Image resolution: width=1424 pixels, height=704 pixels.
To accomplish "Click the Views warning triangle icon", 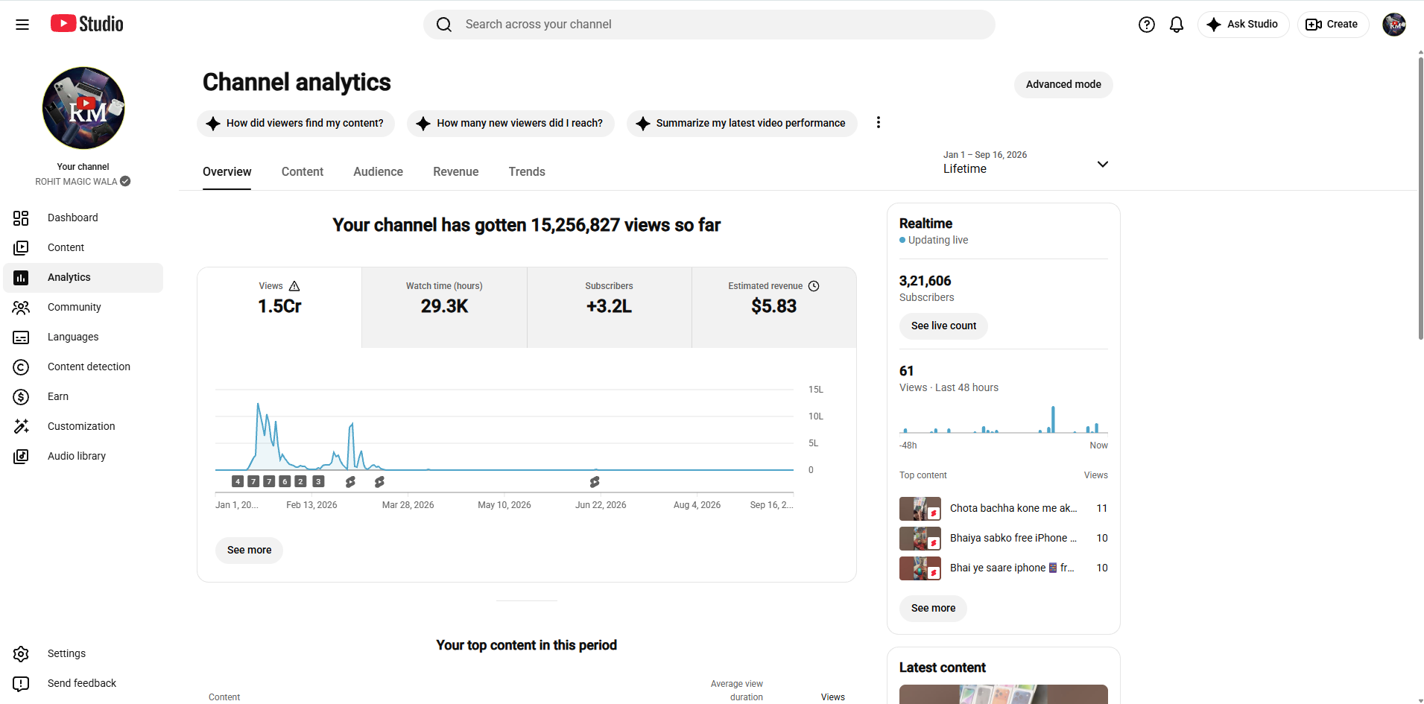I will point(294,286).
